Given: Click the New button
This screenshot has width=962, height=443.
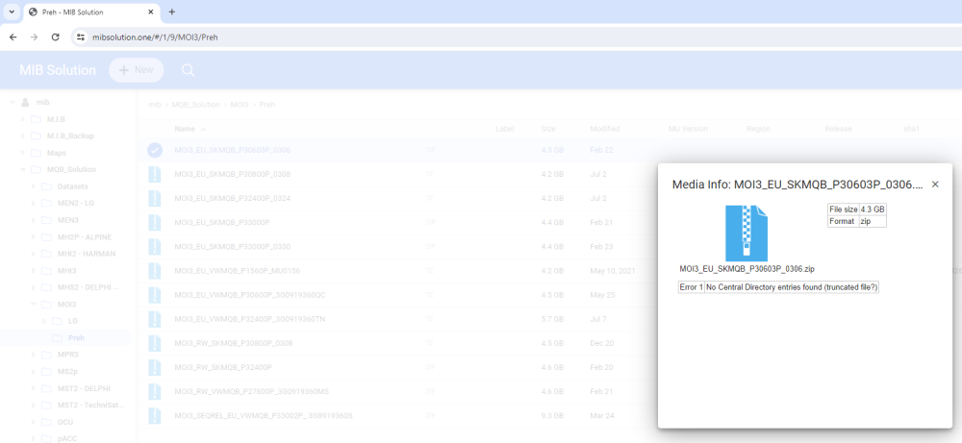Looking at the screenshot, I should tap(137, 70).
